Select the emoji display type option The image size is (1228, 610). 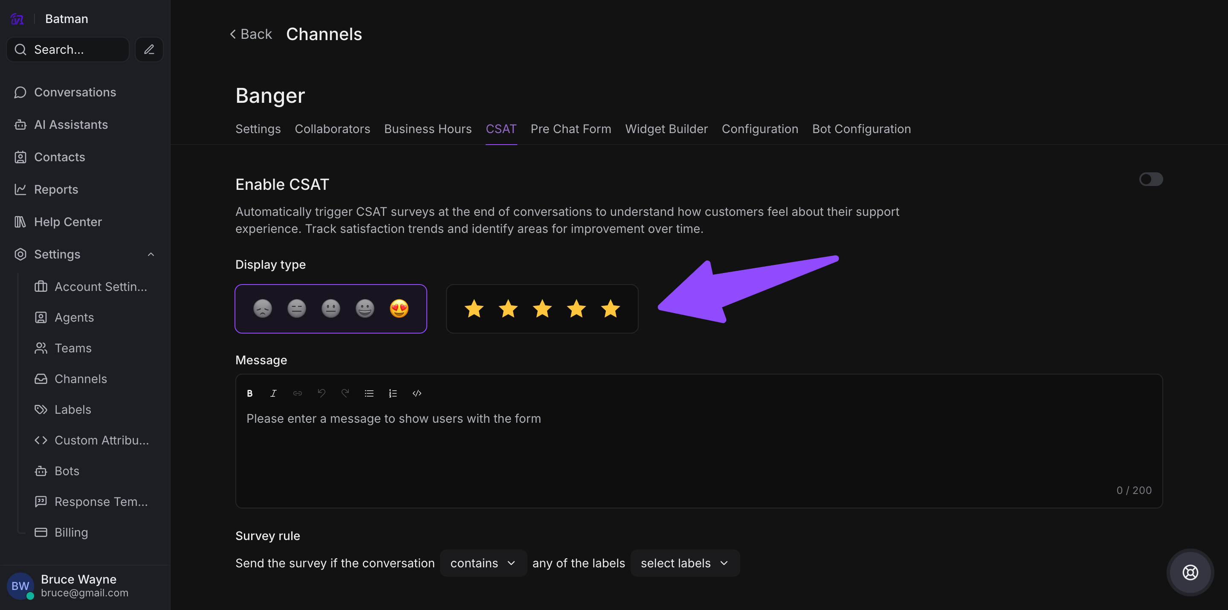tap(331, 309)
